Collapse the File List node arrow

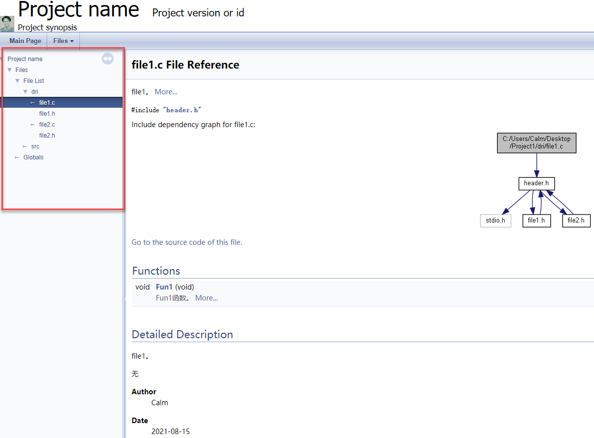(x=17, y=81)
